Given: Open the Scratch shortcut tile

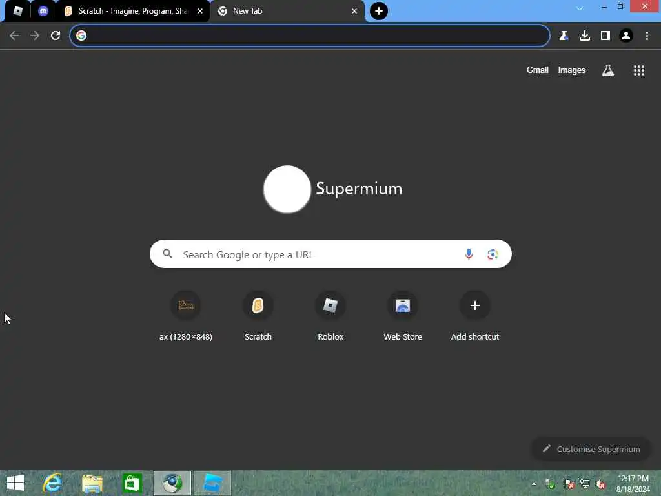Looking at the screenshot, I should click(x=258, y=316).
